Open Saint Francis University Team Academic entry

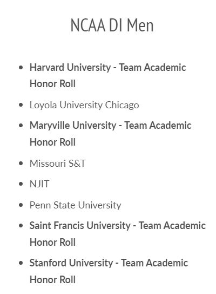pyautogui.click(x=118, y=234)
